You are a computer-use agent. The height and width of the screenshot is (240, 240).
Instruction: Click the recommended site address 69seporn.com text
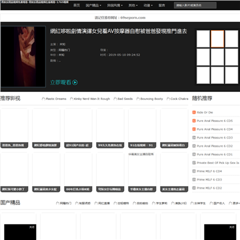pyautogui.click(x=133, y=18)
